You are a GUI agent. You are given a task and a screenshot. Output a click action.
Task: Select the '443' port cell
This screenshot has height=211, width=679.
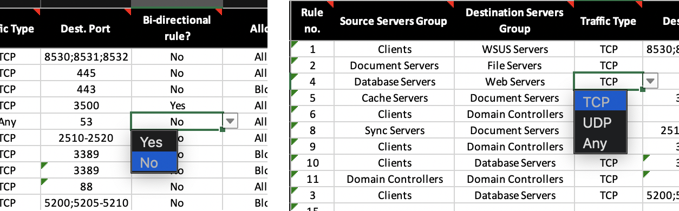[86, 89]
